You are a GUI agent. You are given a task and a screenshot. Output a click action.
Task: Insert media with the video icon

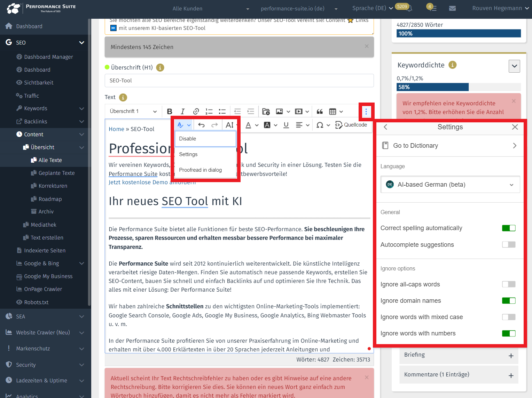tap(299, 112)
